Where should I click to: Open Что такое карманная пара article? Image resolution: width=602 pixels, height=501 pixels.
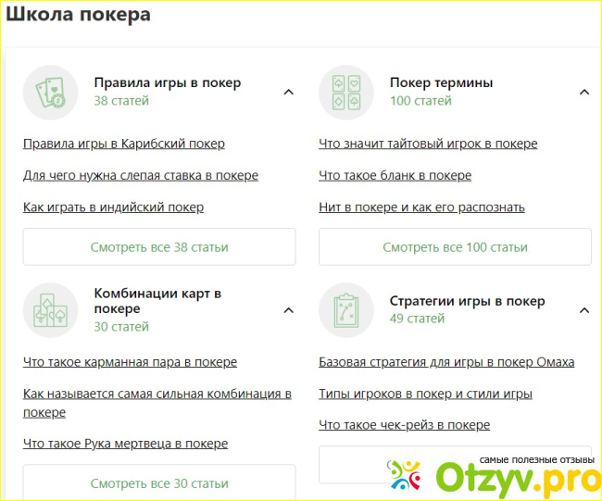pyautogui.click(x=130, y=362)
